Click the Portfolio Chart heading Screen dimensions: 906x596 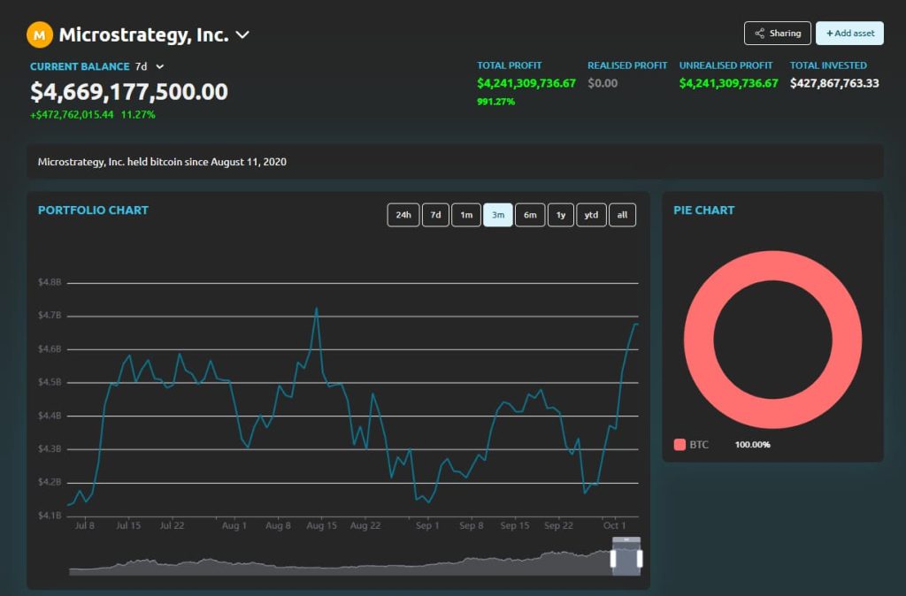[x=93, y=210]
